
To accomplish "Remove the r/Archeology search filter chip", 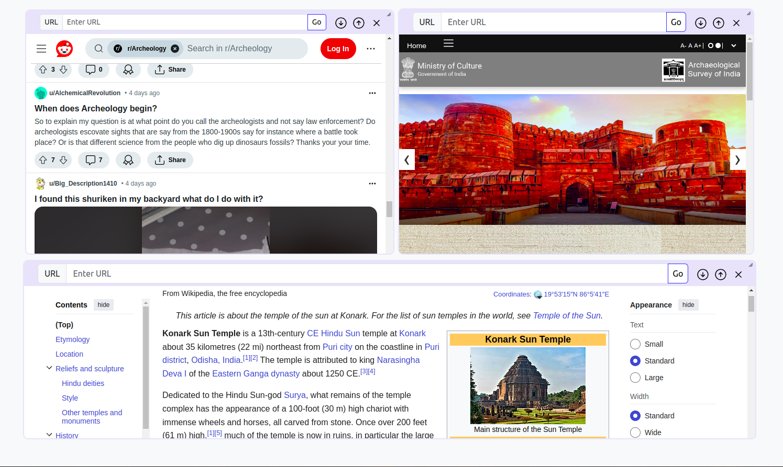I will (x=174, y=48).
